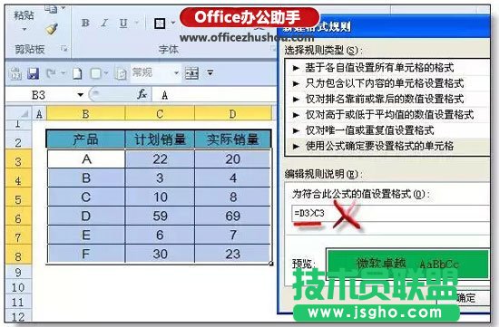Click the formula bar showing A

click(x=215, y=95)
